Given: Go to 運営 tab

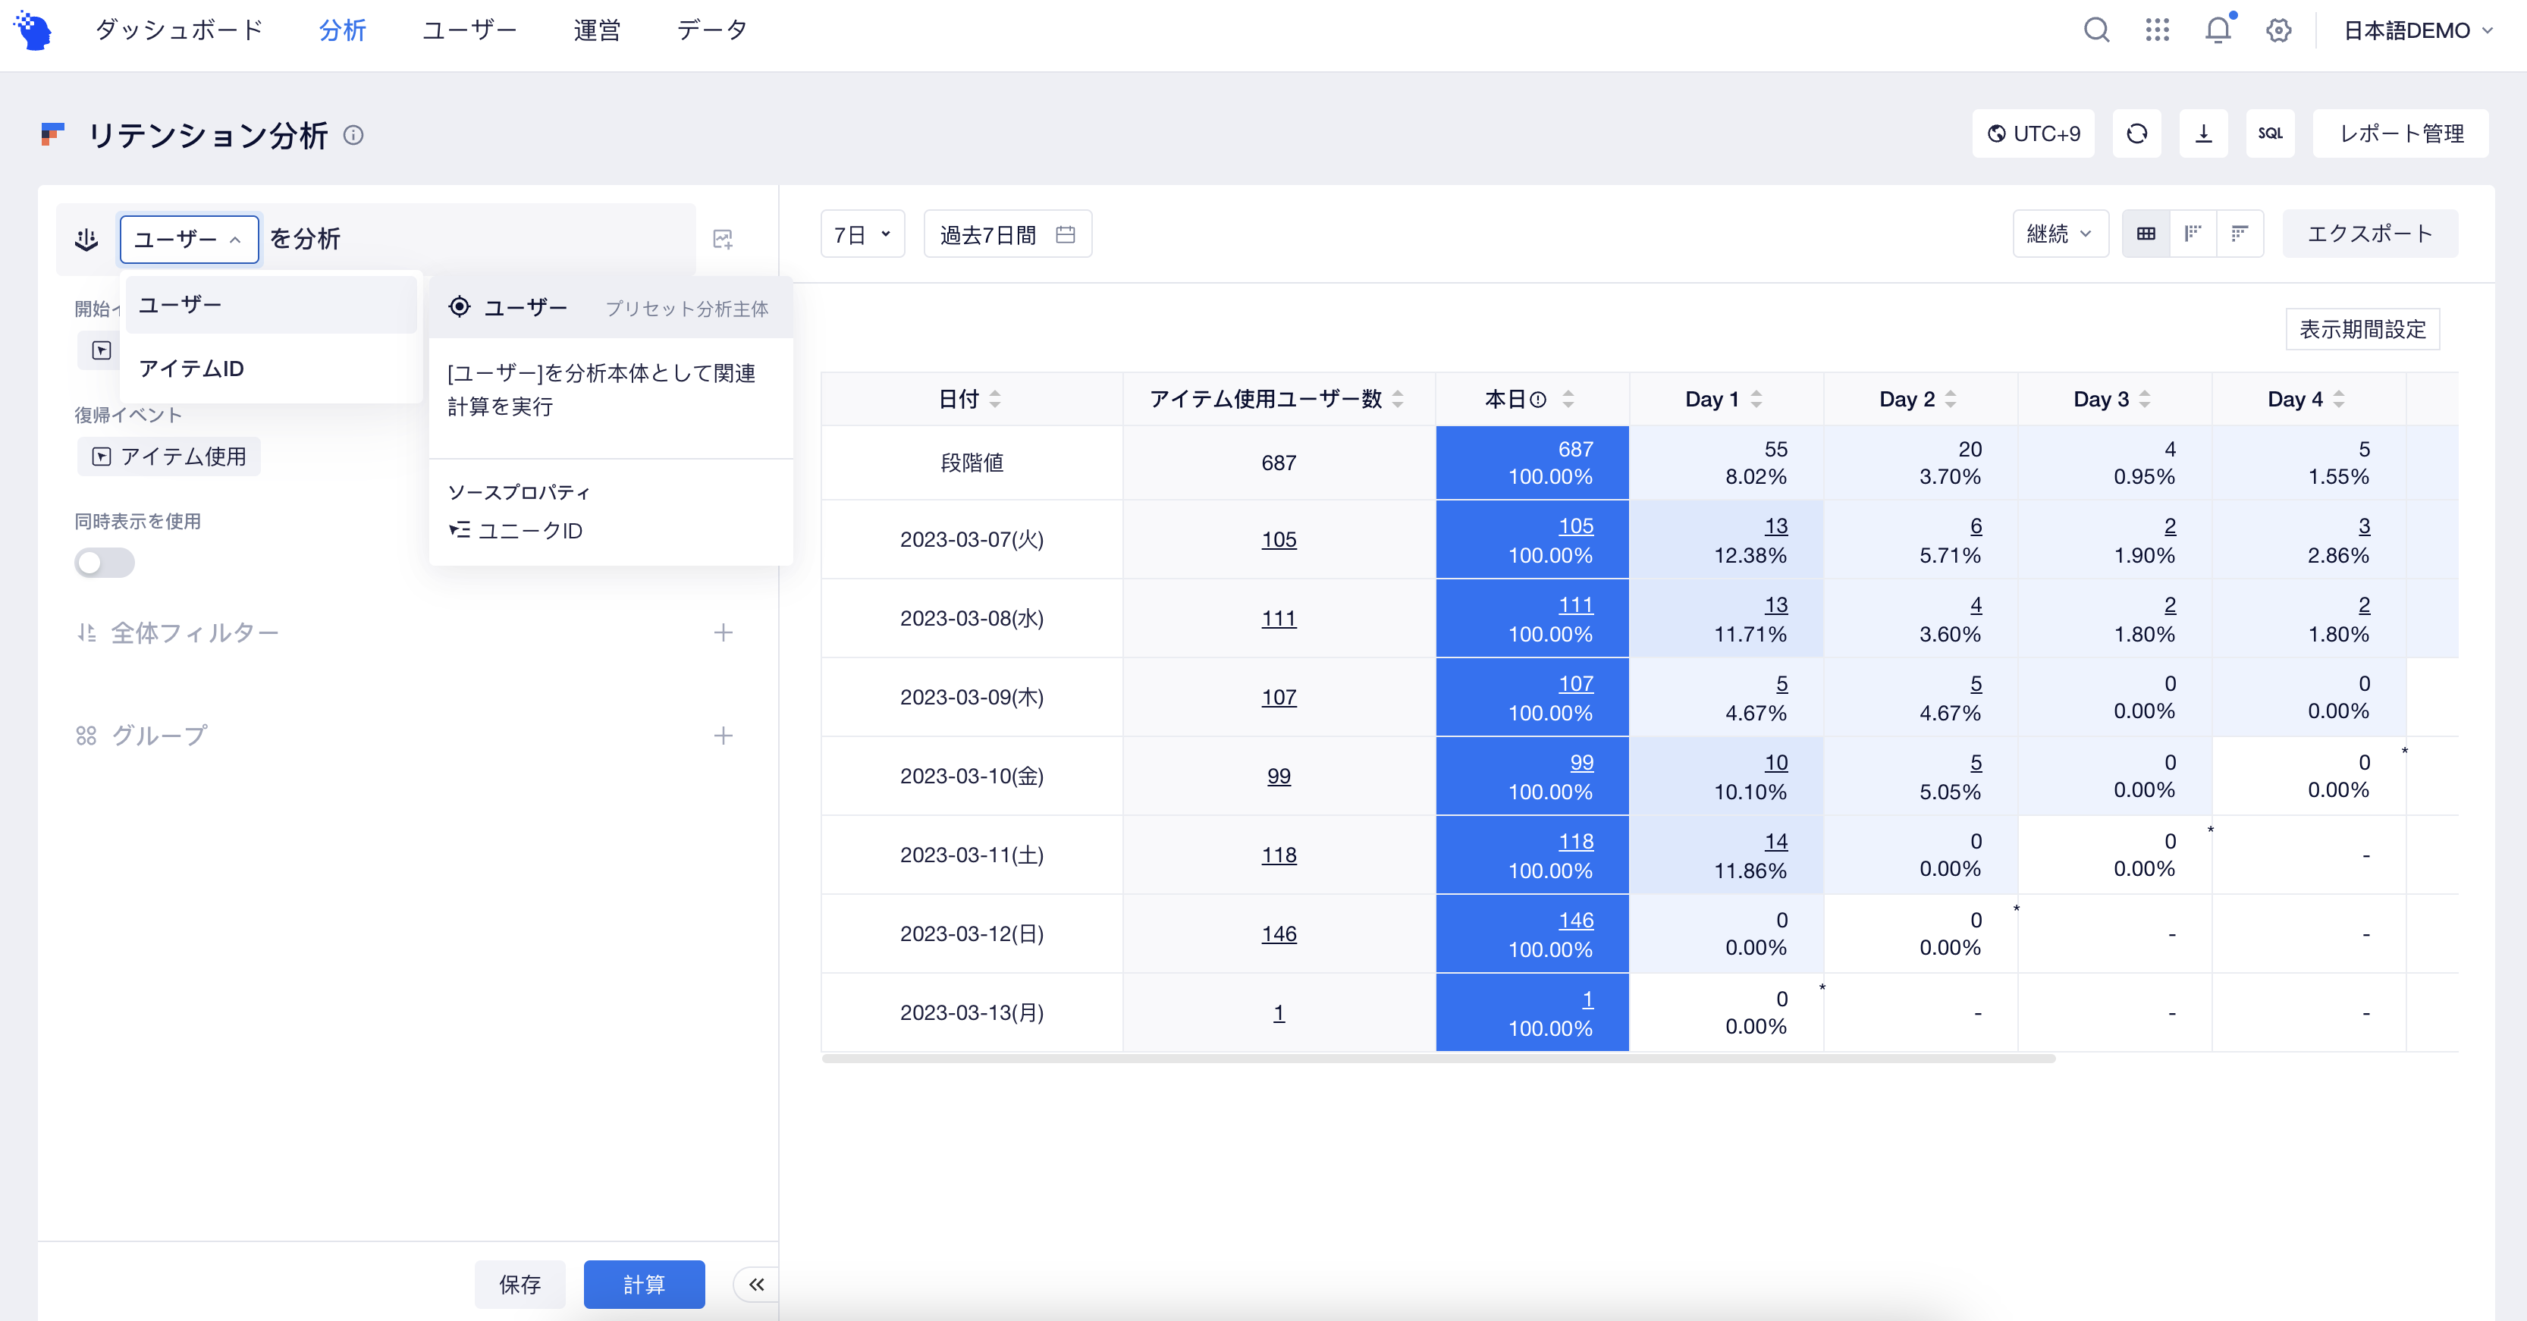Looking at the screenshot, I should pyautogui.click(x=596, y=30).
